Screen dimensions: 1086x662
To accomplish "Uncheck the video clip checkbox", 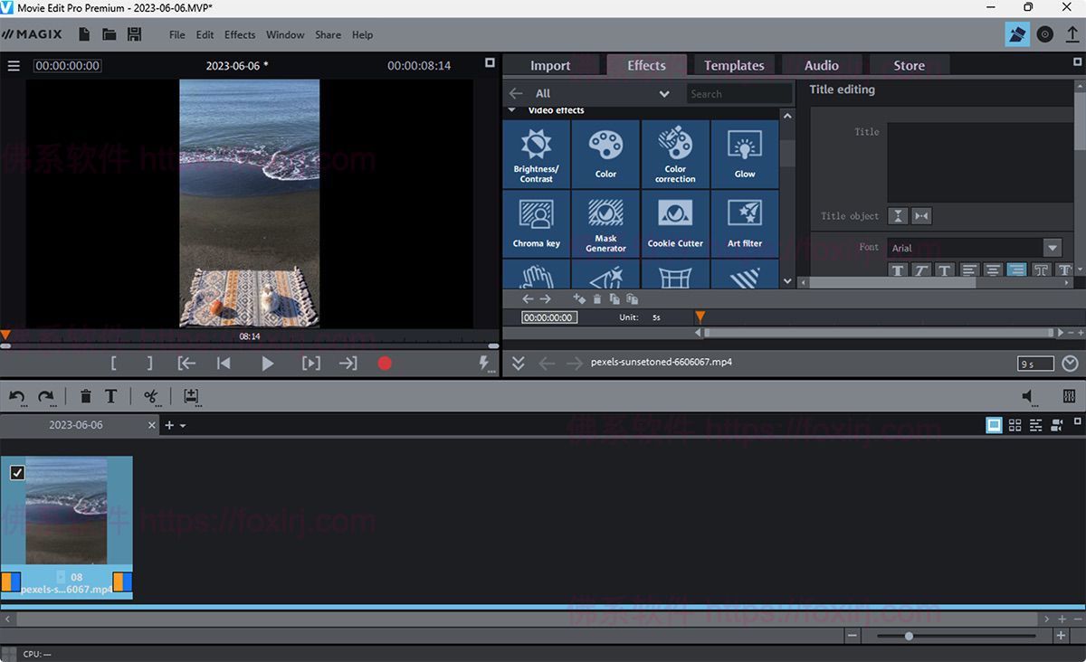I will [17, 473].
